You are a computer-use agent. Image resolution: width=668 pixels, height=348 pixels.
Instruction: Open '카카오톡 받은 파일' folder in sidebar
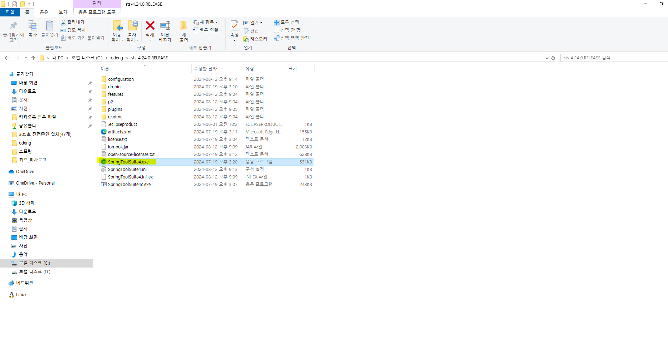click(37, 117)
